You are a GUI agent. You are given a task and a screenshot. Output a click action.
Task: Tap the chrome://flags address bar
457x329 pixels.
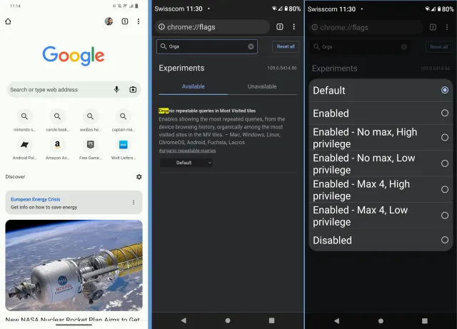[212, 27]
